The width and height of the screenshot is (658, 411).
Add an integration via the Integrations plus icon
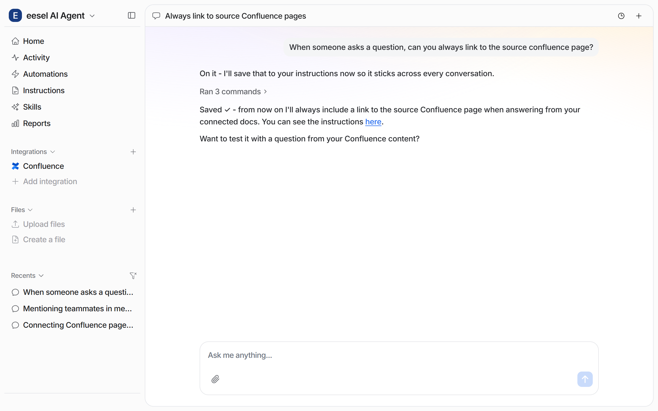pos(133,152)
